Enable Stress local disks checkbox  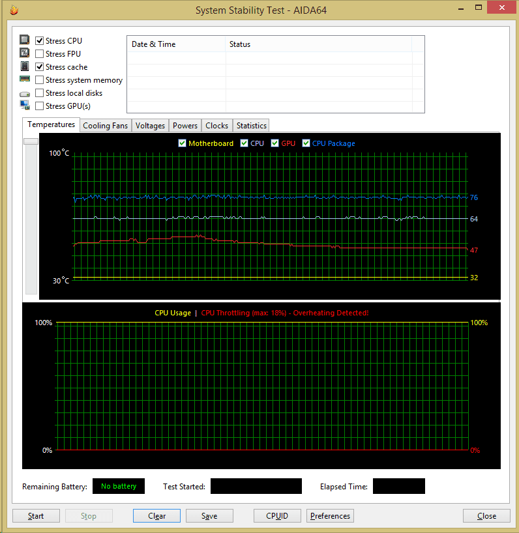point(40,93)
